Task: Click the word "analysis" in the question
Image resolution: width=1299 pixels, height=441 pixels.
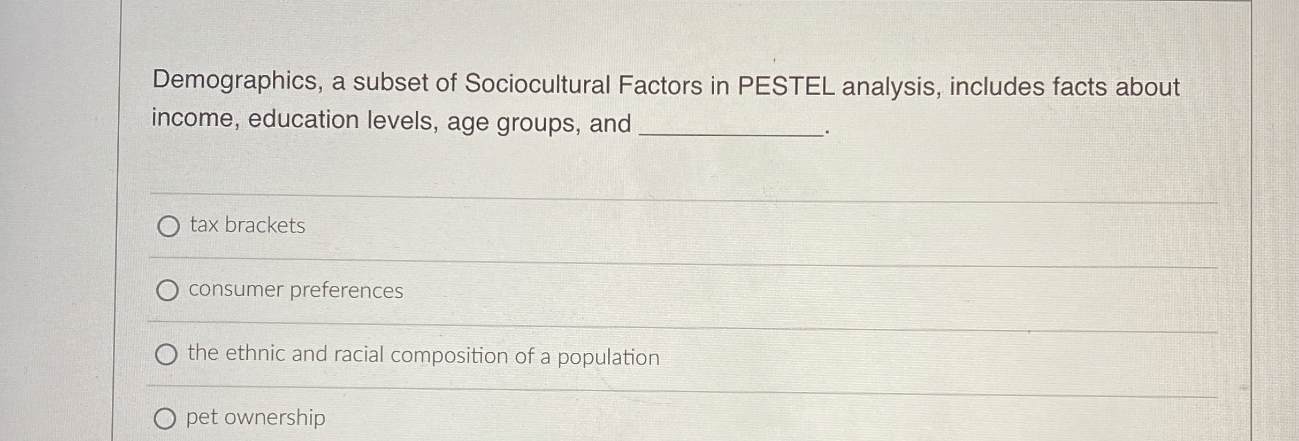Action: coord(891,87)
